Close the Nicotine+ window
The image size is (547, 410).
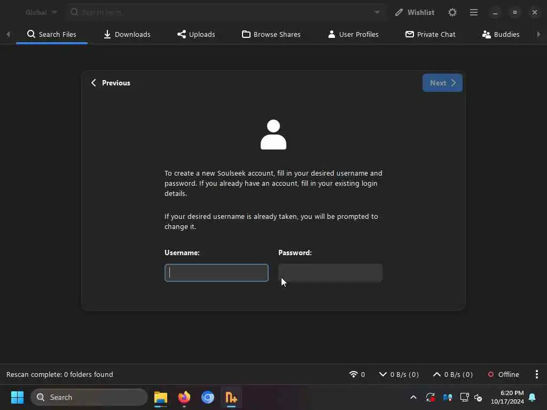535,13
